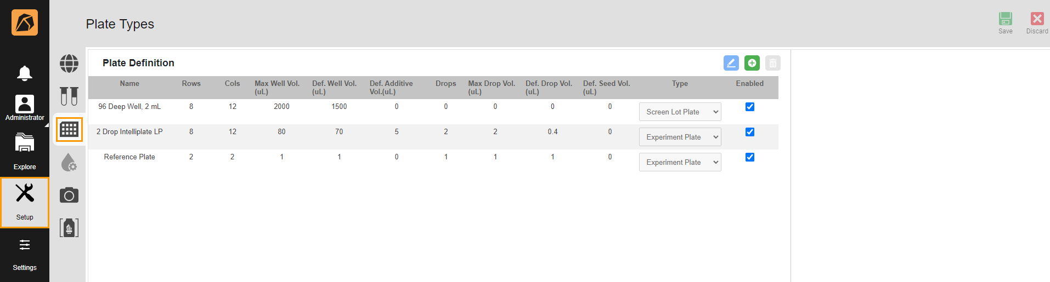Select the camera icon in setup sidebar
The width and height of the screenshot is (1050, 282).
coord(69,195)
